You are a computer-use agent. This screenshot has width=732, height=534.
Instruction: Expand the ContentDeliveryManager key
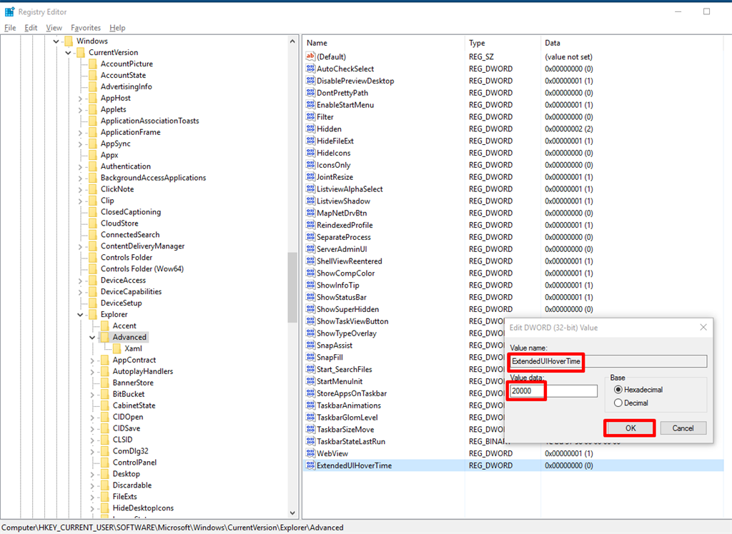[x=80, y=246]
